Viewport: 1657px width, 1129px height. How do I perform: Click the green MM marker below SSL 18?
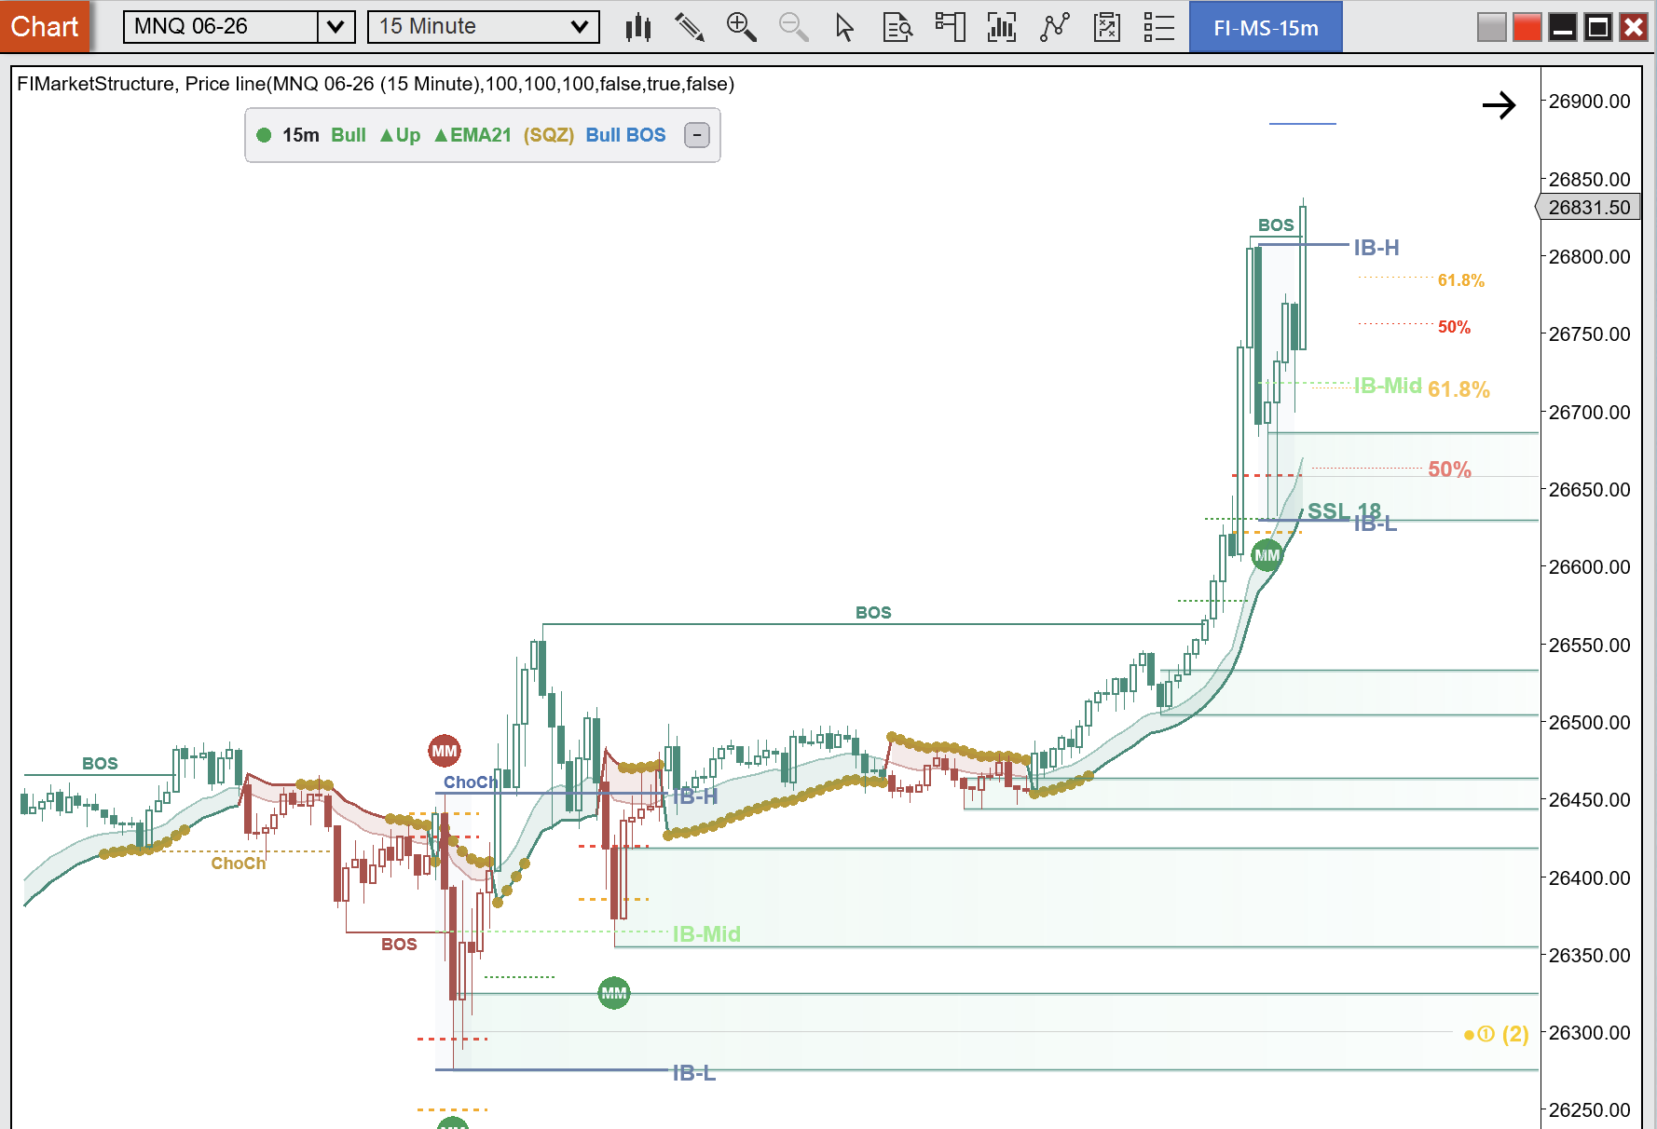pos(1267,555)
